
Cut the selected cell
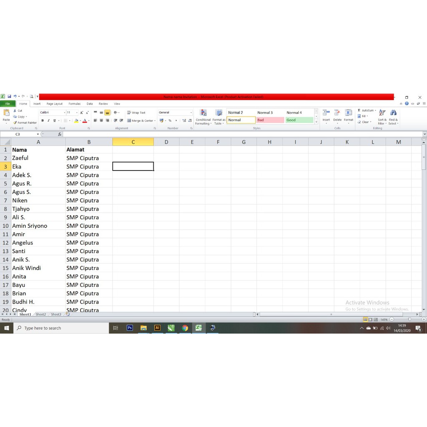(18, 111)
